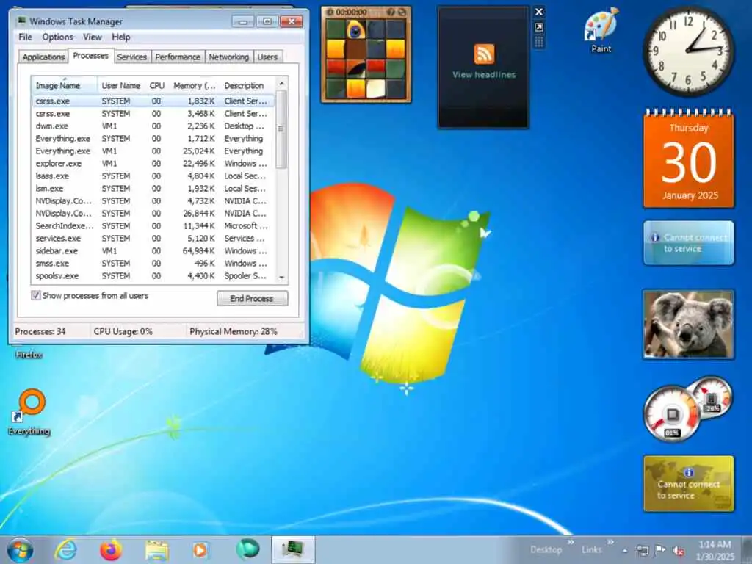Viewport: 752px width, 564px height.
Task: Close the Feed Headlines gadget
Action: (x=539, y=12)
